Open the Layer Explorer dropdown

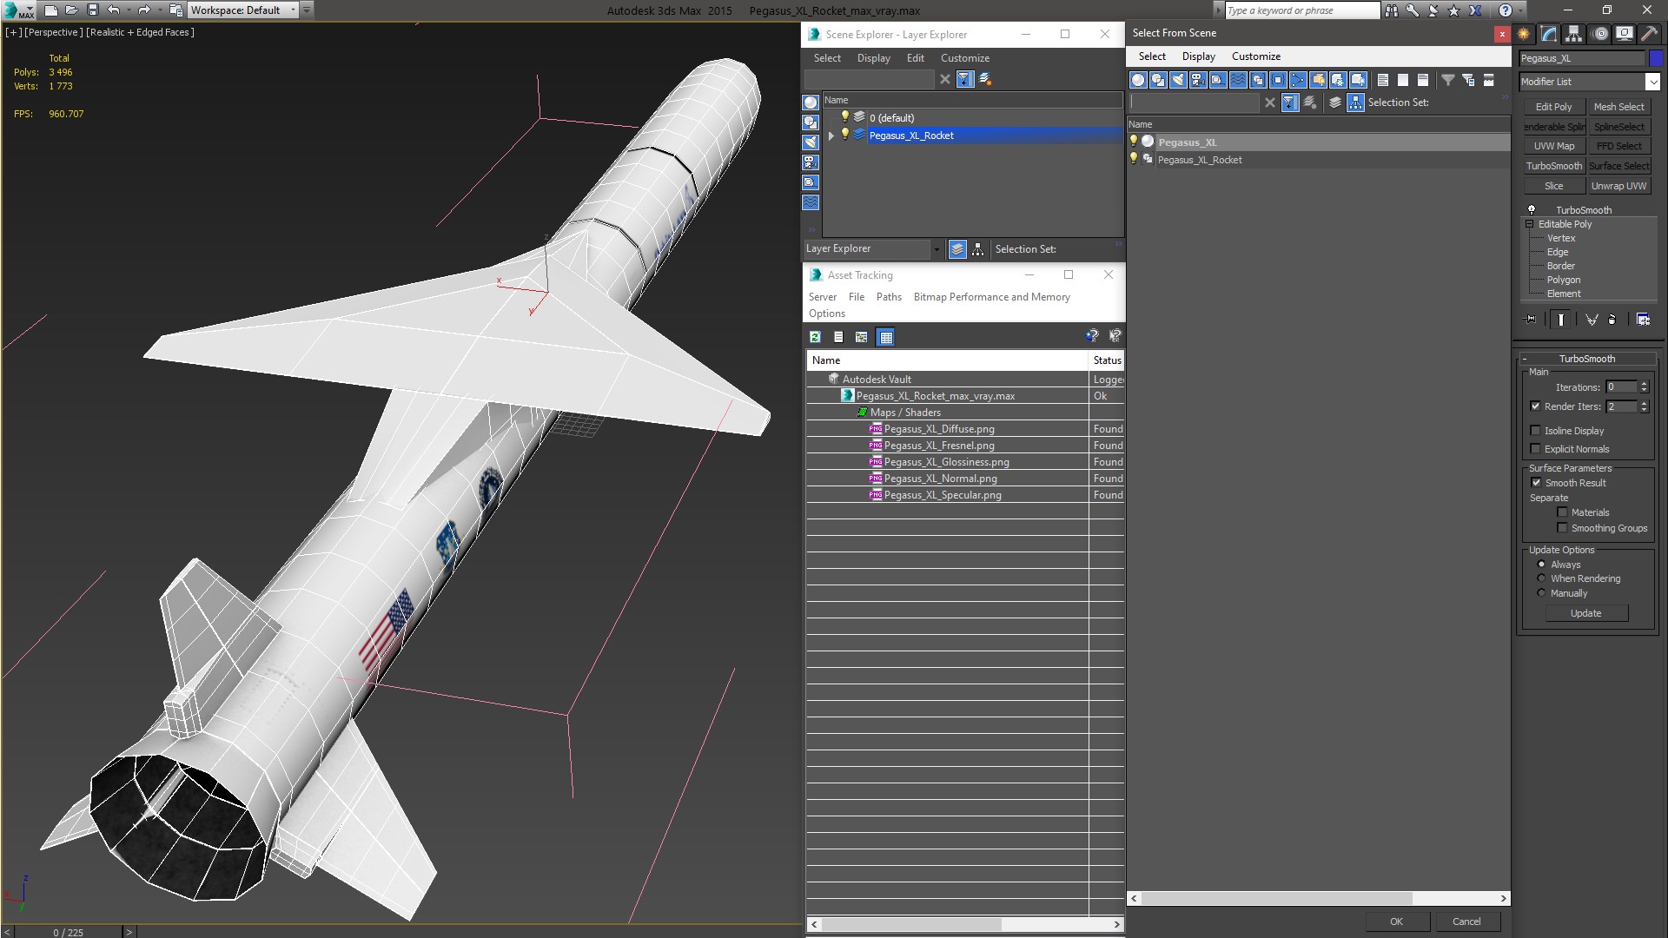936,249
